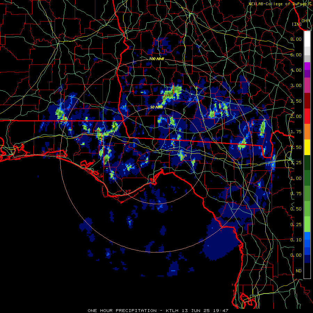313x313 pixels.
Task: Select the 1.75 legend label
Action: 296,132
